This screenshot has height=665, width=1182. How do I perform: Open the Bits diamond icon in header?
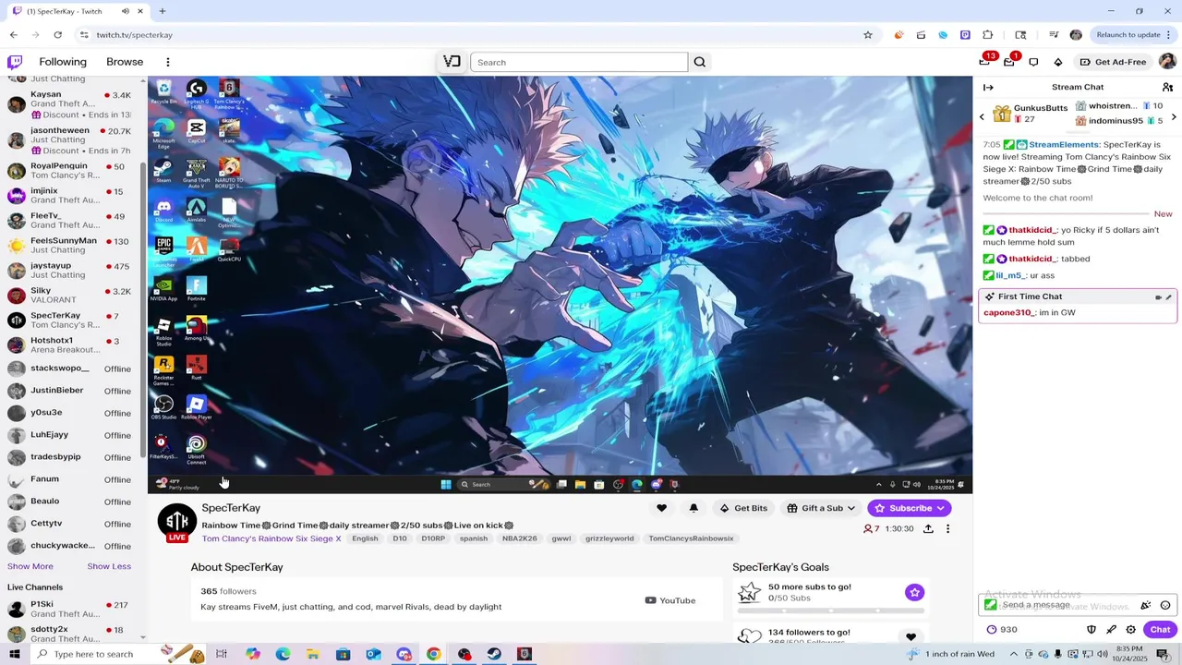(x=1058, y=62)
